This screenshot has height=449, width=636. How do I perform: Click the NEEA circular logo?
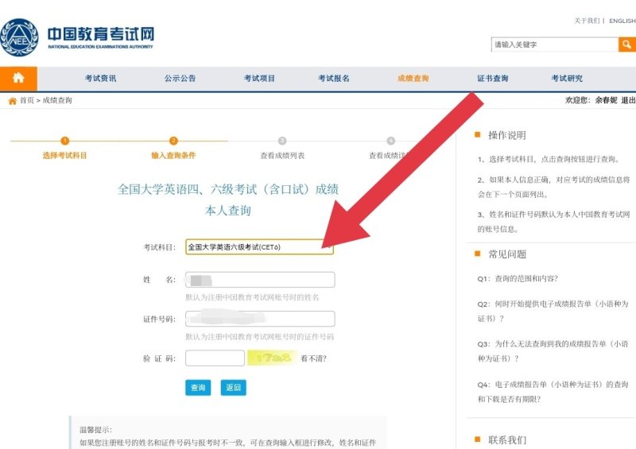click(x=19, y=37)
